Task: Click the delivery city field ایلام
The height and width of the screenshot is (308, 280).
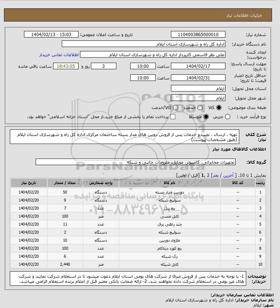Action: click(x=198, y=98)
